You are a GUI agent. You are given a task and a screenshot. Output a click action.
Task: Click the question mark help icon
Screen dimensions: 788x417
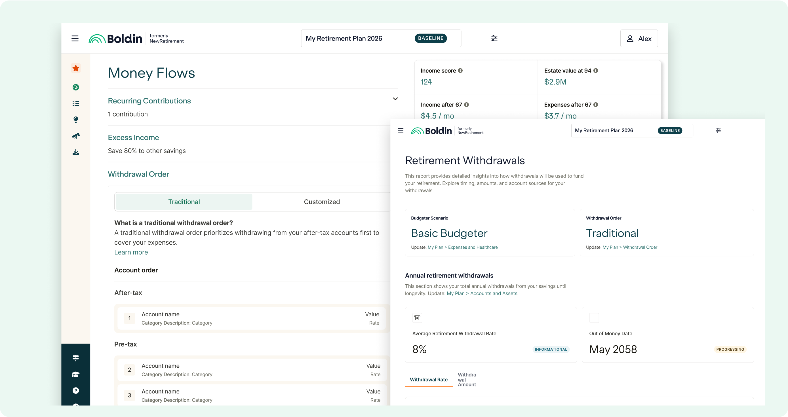coord(76,390)
